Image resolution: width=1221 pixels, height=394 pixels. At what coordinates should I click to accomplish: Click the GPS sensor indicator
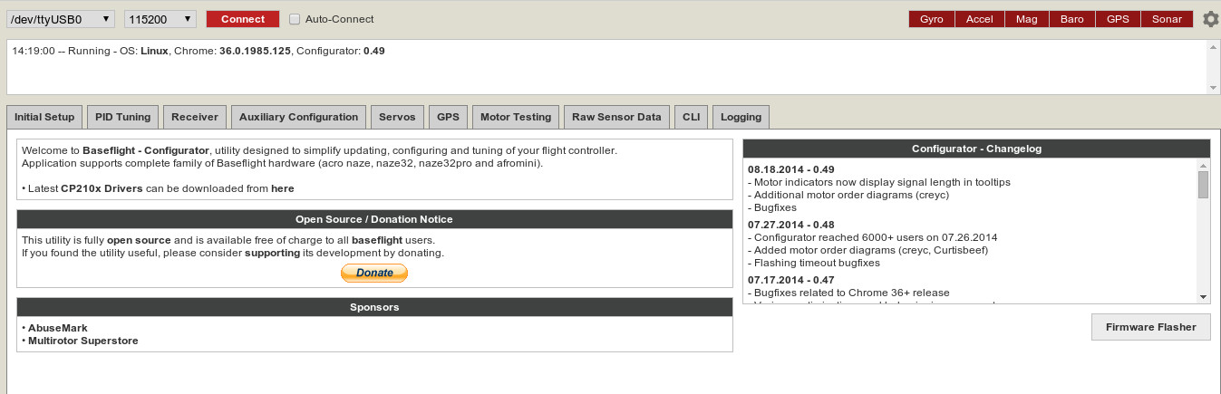1118,19
